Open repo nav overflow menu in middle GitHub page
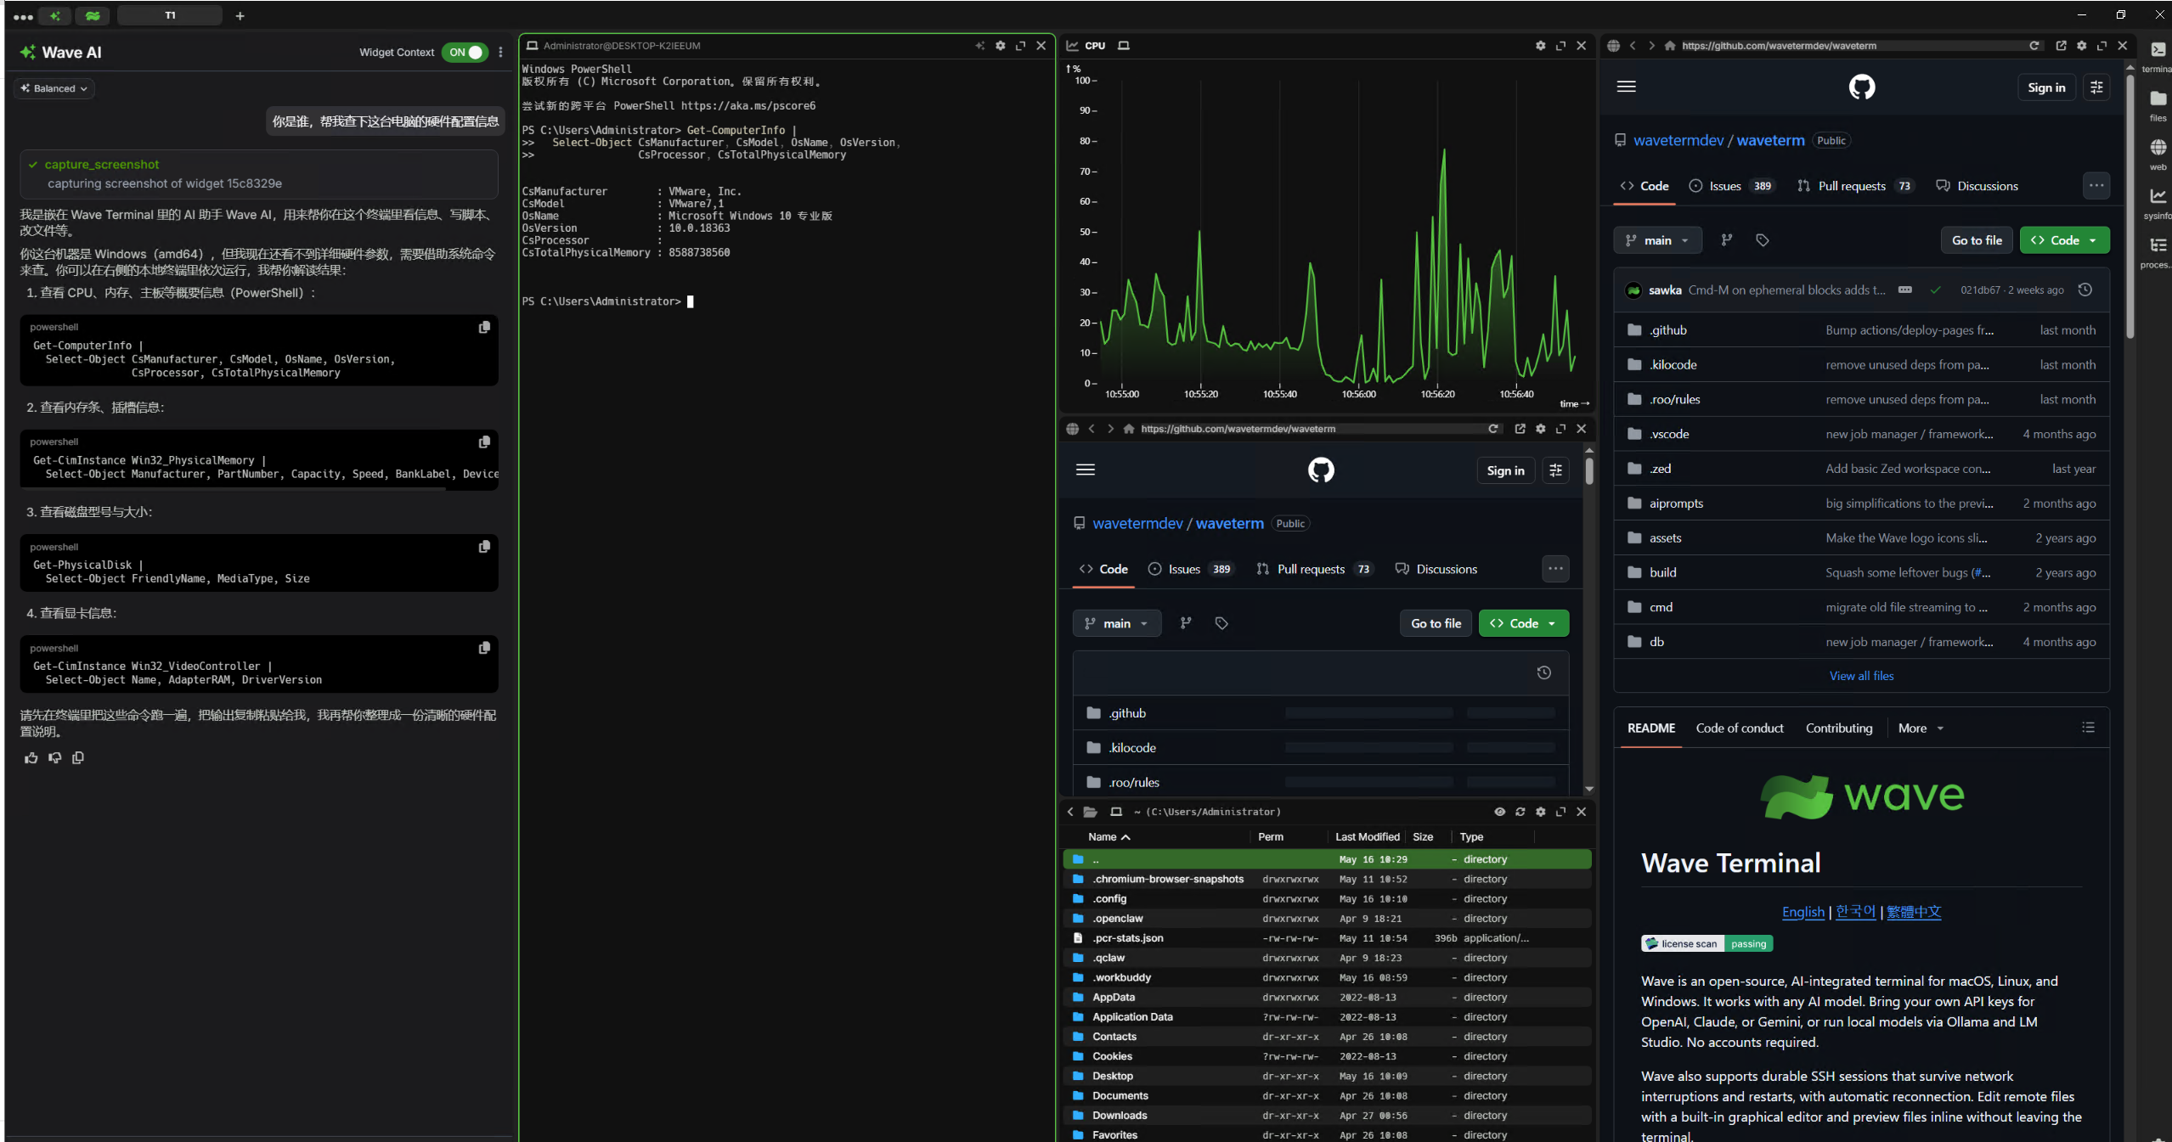2172x1142 pixels. pyautogui.click(x=1555, y=569)
